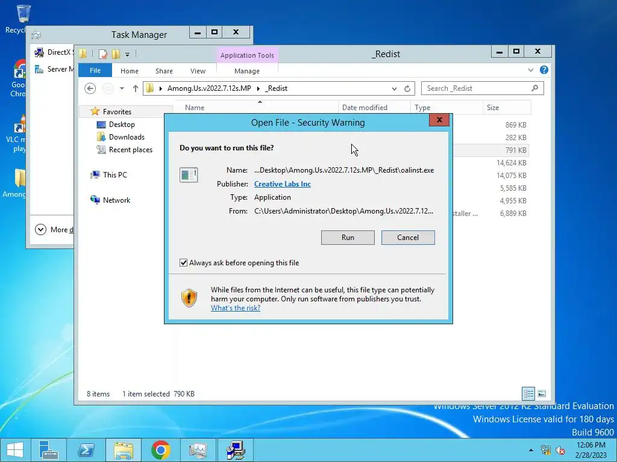
Task: Select Favorites in the navigation pane
Action: [x=117, y=111]
